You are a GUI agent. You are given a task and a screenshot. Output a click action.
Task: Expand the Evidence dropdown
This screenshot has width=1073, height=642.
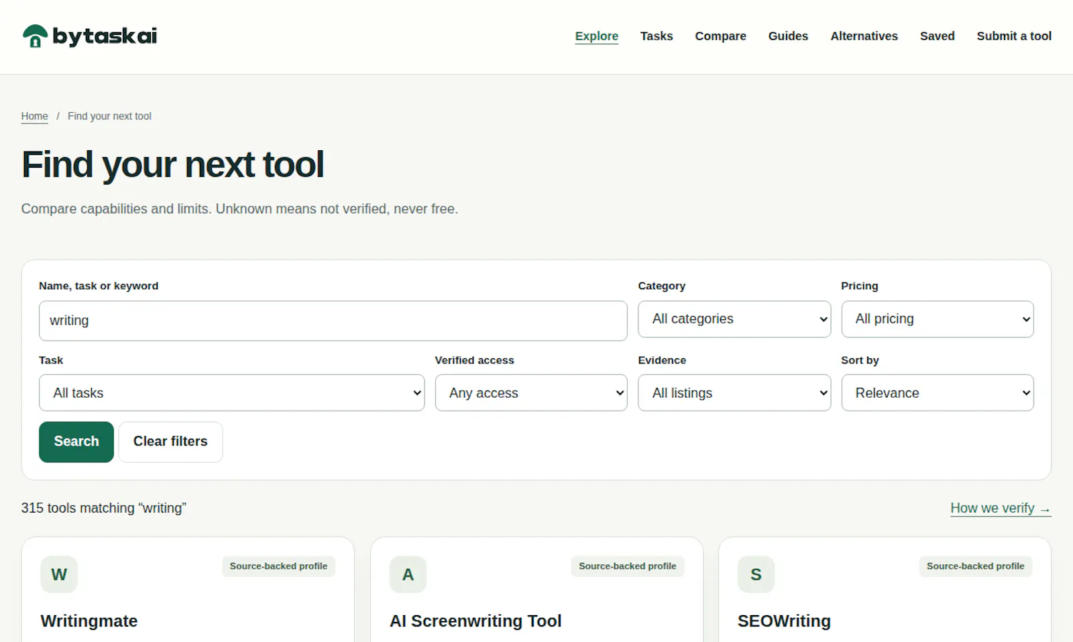tap(734, 393)
